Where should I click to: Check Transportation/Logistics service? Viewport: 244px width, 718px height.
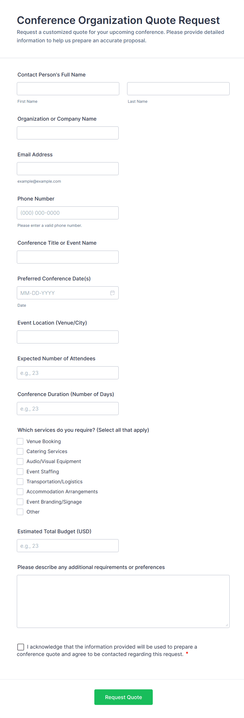20,481
